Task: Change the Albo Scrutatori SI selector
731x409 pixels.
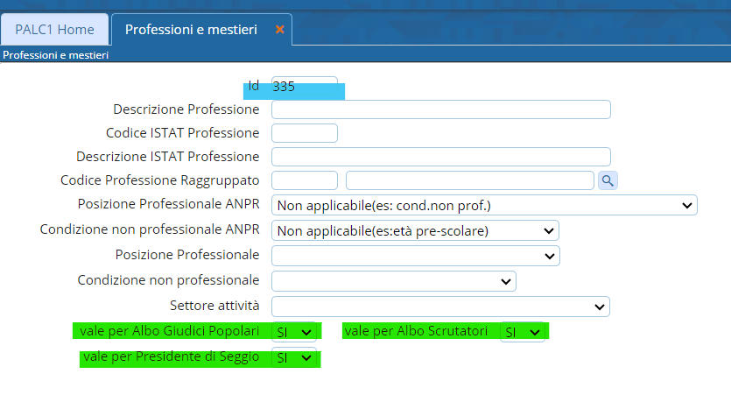Action: [x=522, y=332]
